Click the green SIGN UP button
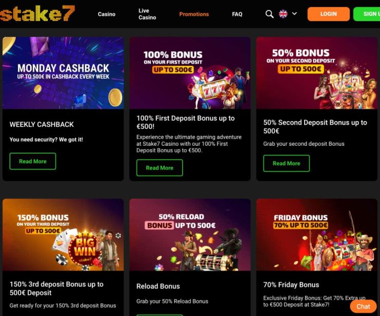 pyautogui.click(x=367, y=14)
